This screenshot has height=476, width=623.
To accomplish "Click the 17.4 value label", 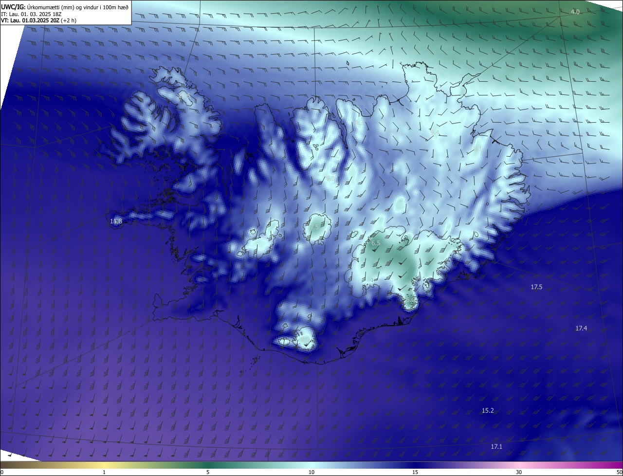I will 581,329.
